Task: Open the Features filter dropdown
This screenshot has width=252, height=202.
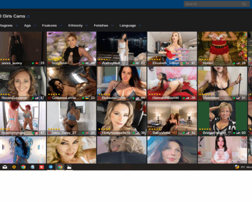Action: tap(52, 26)
